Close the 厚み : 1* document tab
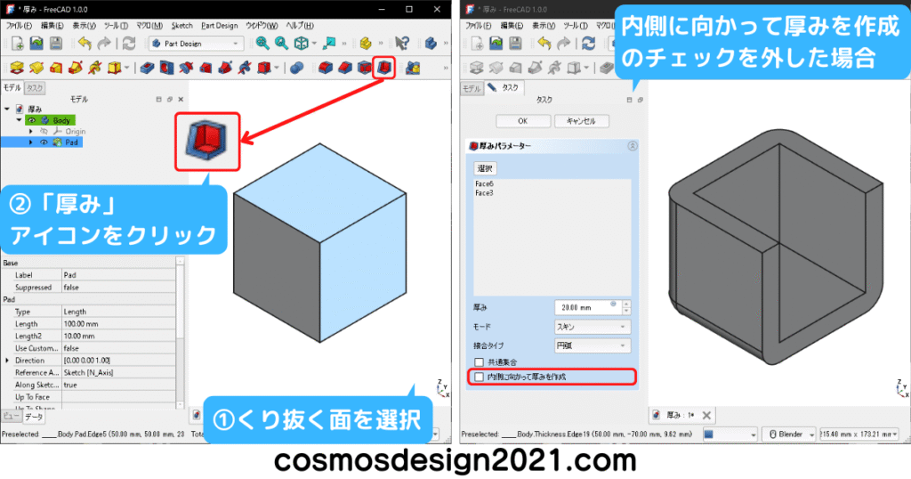The width and height of the screenshot is (911, 479). click(706, 415)
